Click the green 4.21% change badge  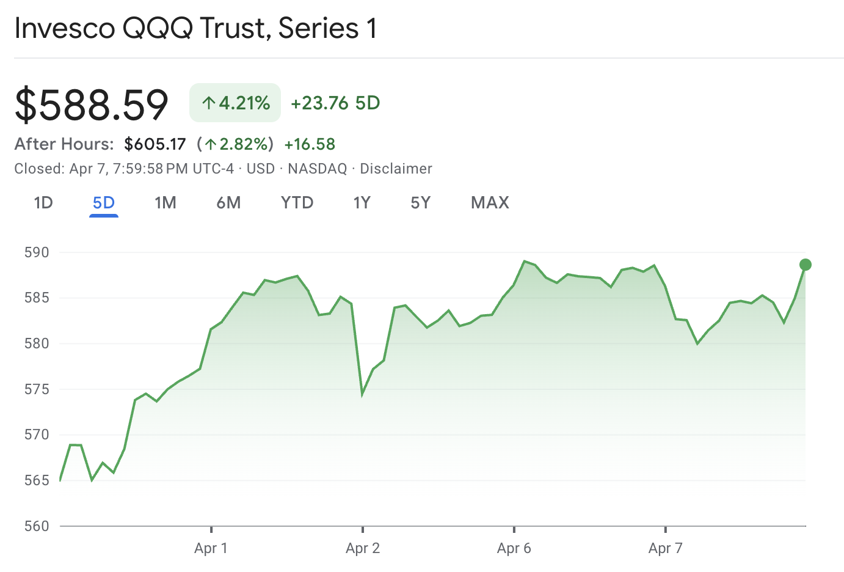(235, 103)
